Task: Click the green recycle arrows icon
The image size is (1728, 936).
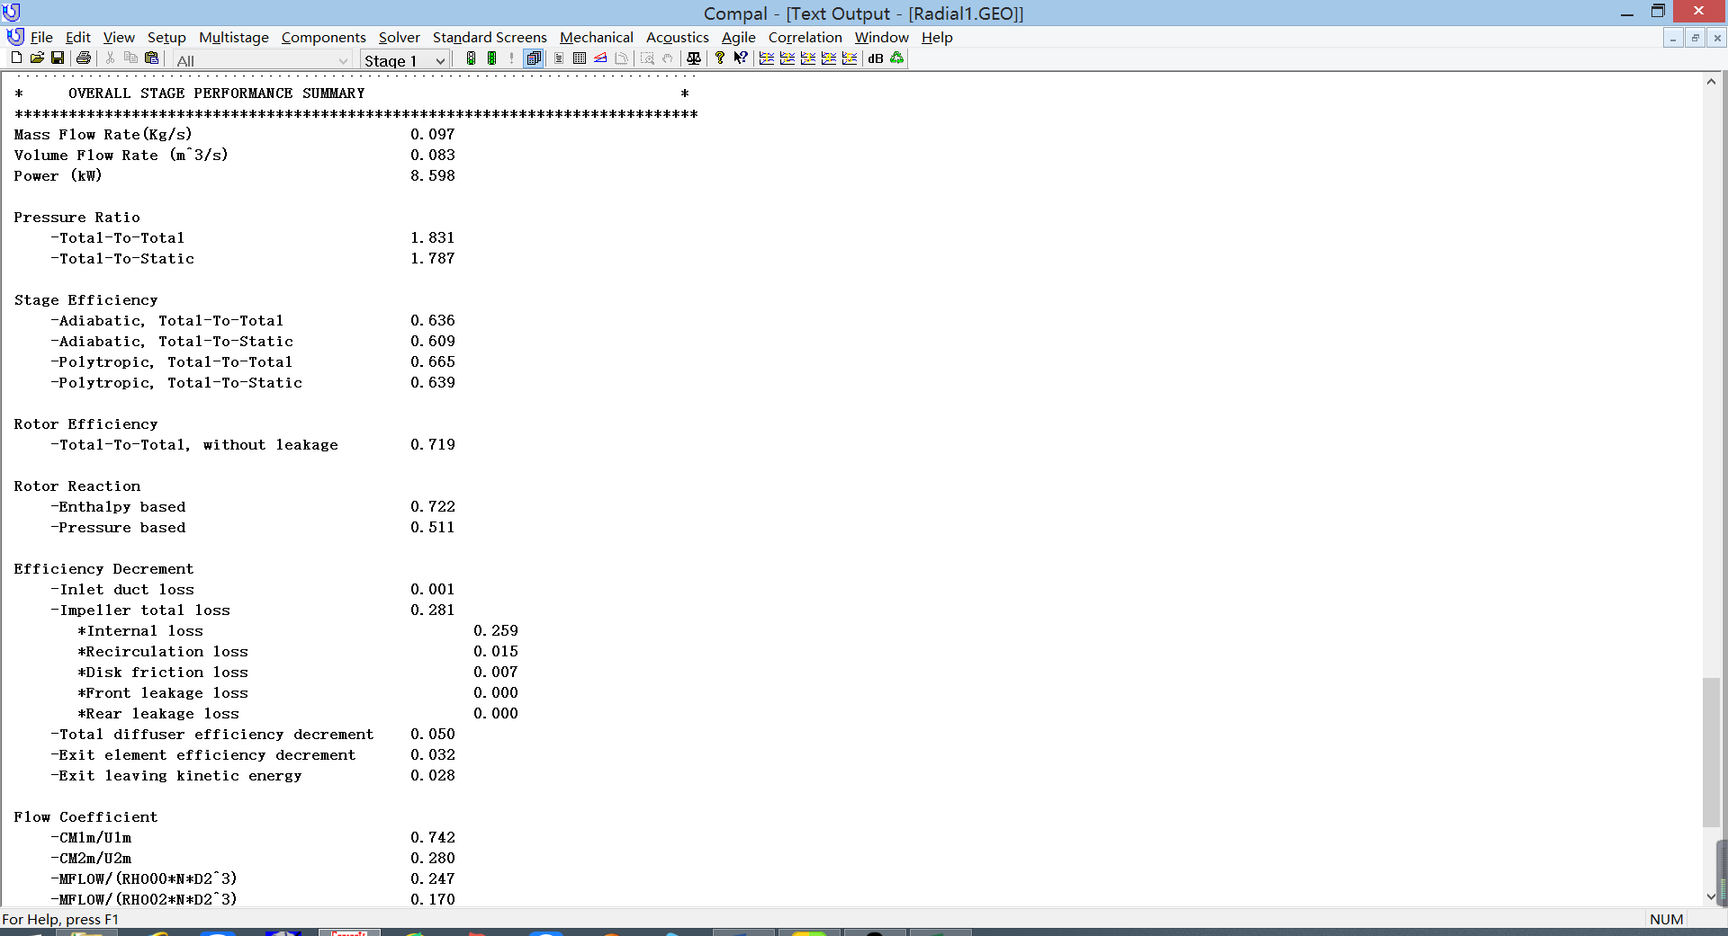Action: coord(897,58)
